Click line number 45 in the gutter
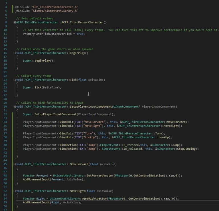219x211 pixels. click(x=5, y=164)
